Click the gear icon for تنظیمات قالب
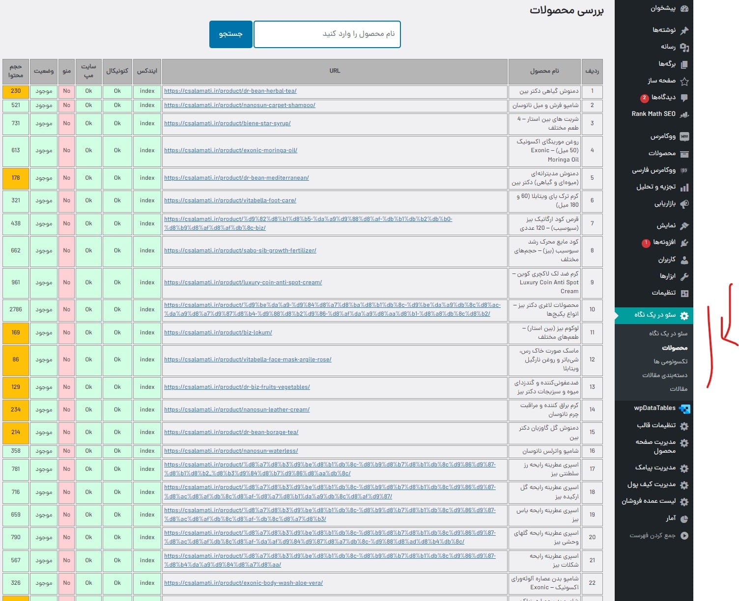This screenshot has height=601, width=739. click(x=684, y=426)
